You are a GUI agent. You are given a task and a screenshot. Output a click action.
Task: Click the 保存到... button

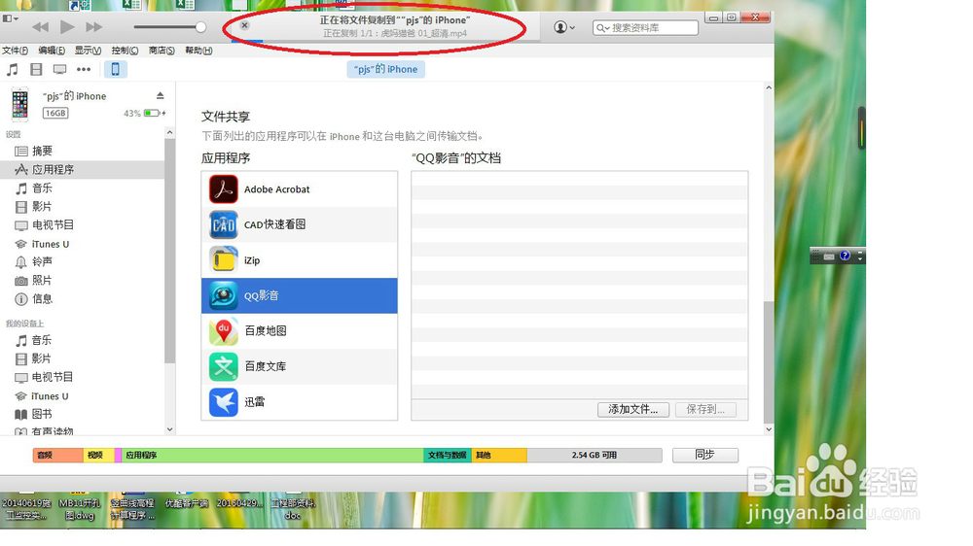pos(704,410)
